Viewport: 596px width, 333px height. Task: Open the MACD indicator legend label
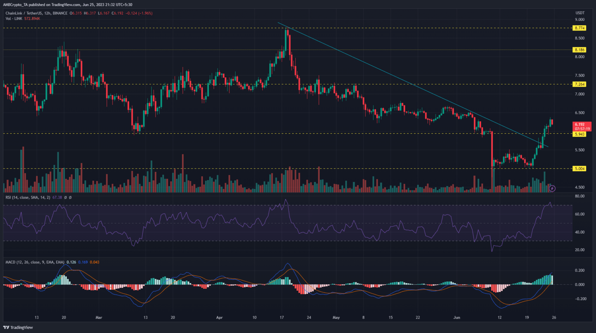point(35,262)
